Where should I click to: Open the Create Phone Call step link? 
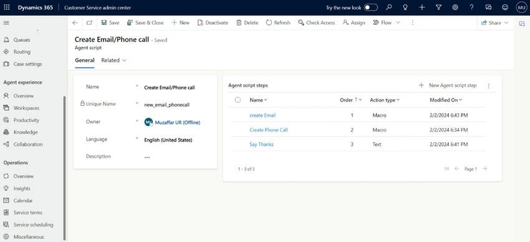pos(268,130)
